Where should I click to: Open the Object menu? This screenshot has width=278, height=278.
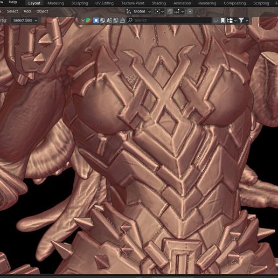42,11
